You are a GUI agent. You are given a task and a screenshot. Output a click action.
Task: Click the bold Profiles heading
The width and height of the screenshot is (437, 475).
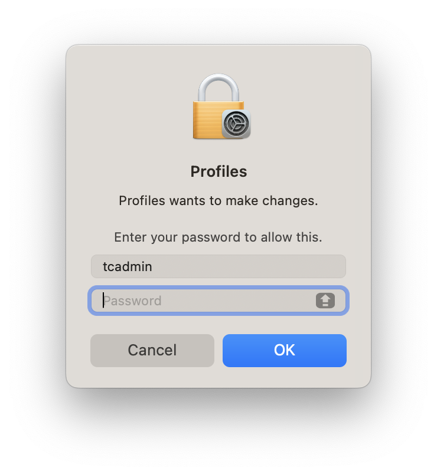(x=218, y=171)
